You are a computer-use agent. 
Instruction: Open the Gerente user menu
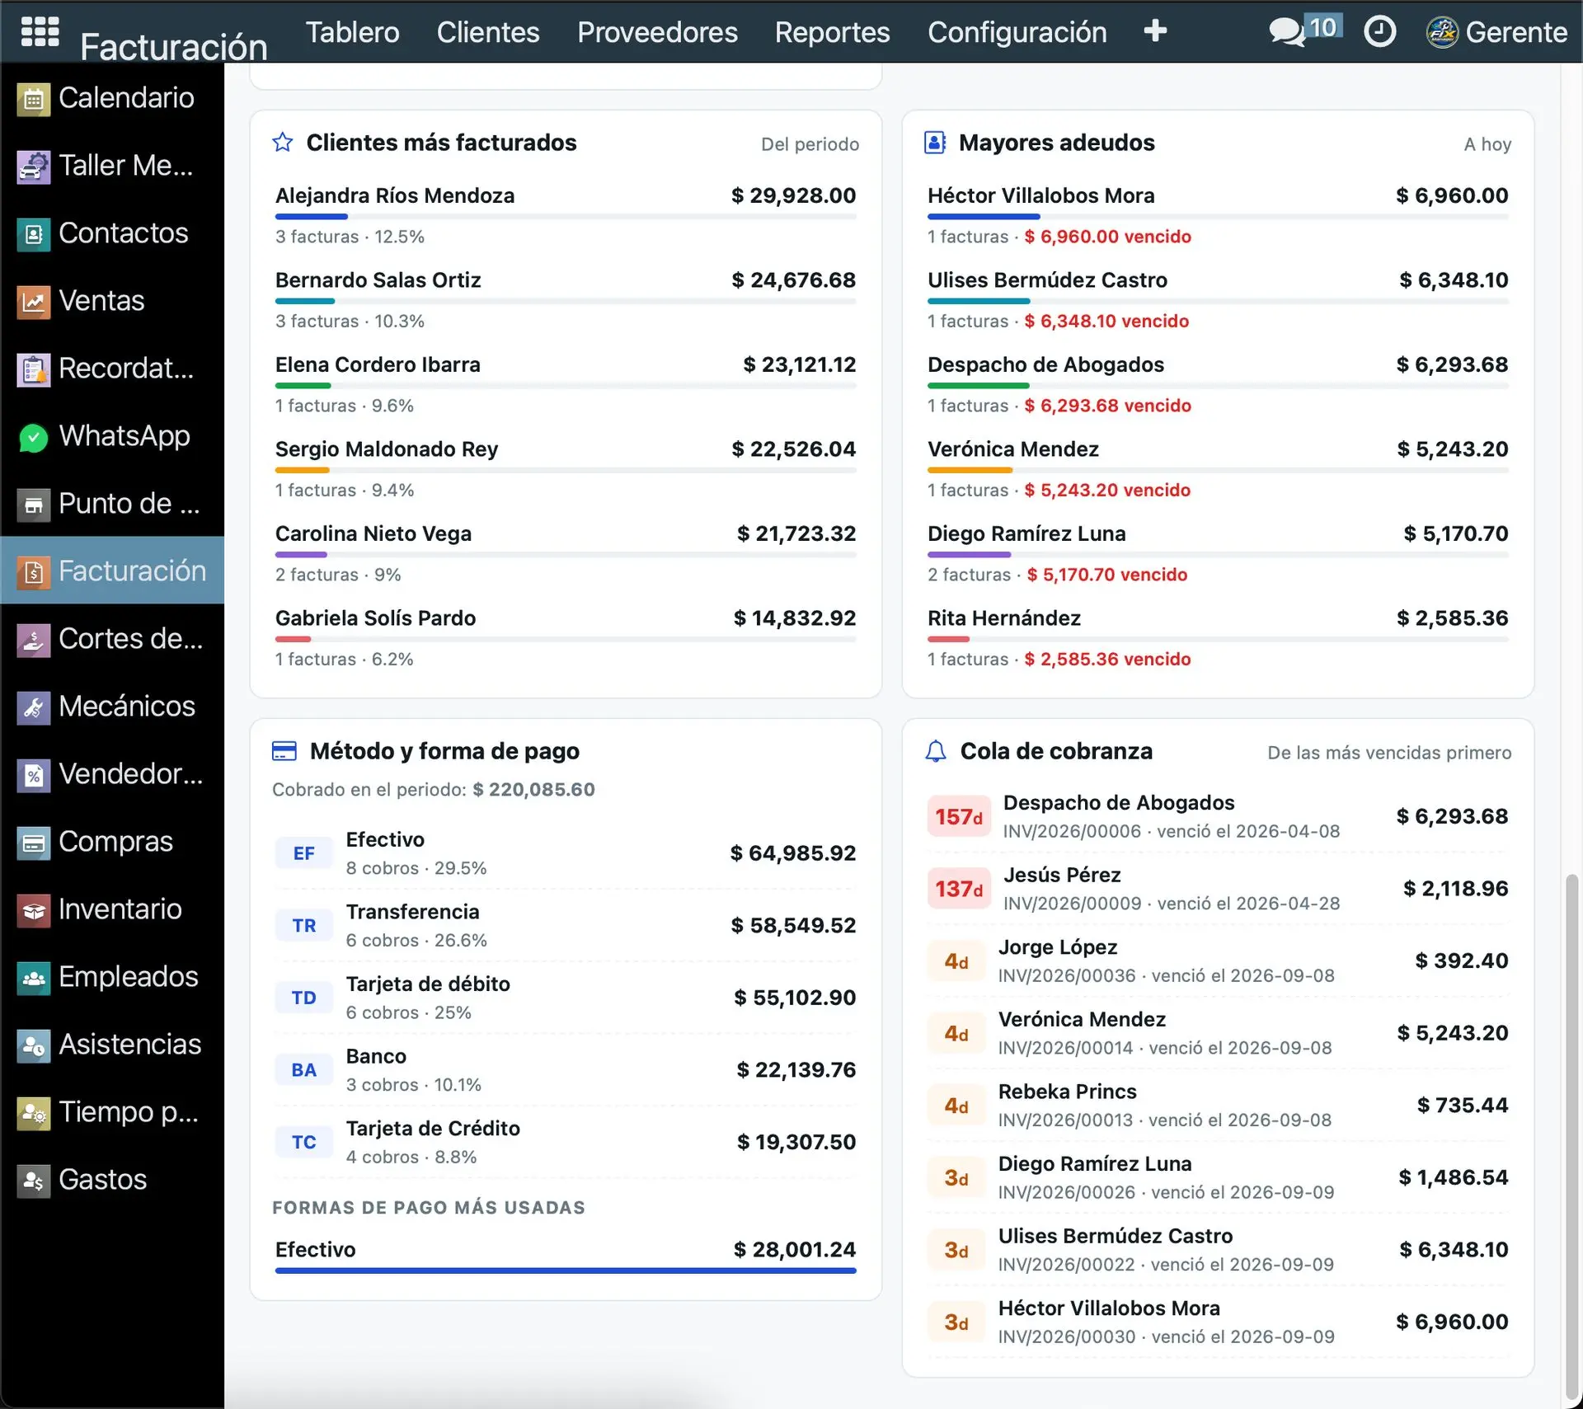pos(1496,32)
